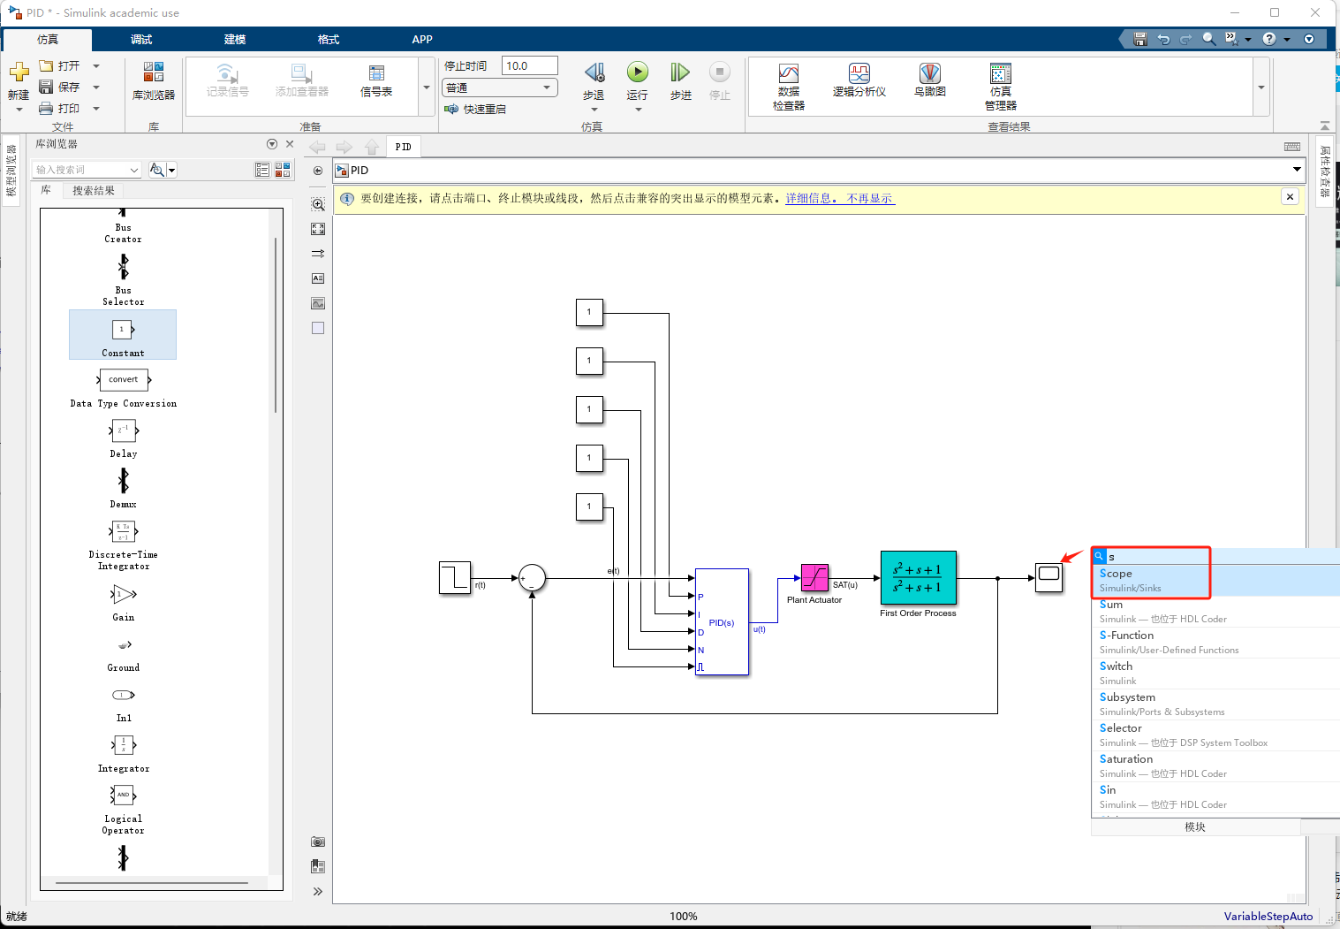Viewport: 1340px width, 929px height.
Task: Toggle the 快速重启 fast restart option
Action: pyautogui.click(x=475, y=110)
